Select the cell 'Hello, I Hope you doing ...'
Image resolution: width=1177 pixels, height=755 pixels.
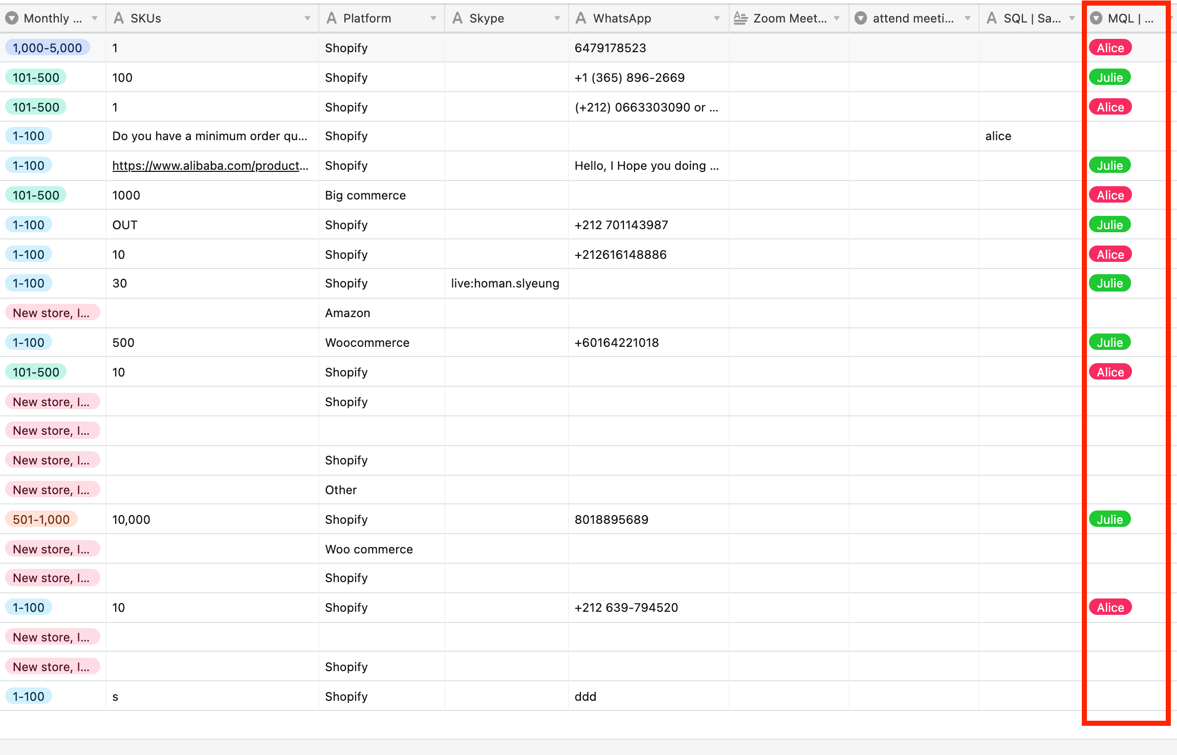pyautogui.click(x=648, y=166)
